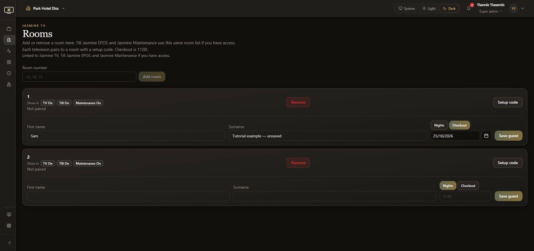Save guest for room 1
The width and height of the screenshot is (534, 251).
pos(509,136)
